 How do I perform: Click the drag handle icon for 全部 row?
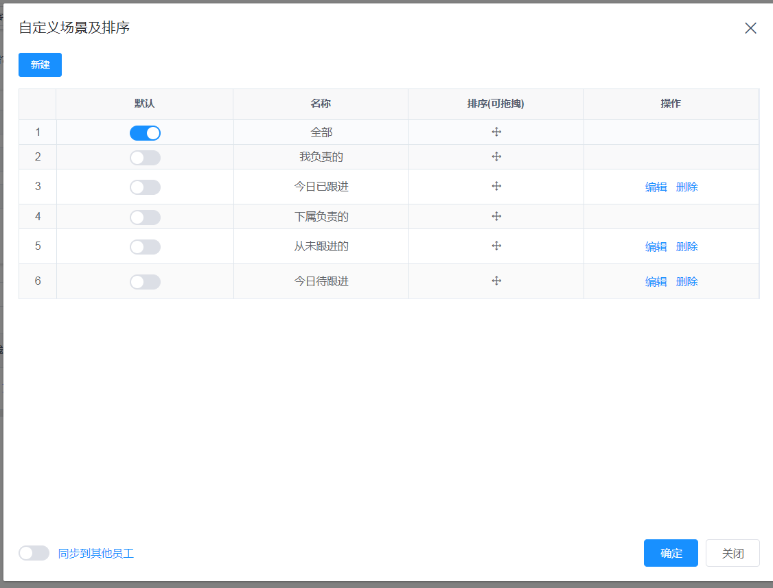click(496, 132)
